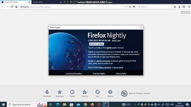Save page to Pocket icon
Image resolution: width=191 pixels, height=107 pixels.
tap(134, 7)
